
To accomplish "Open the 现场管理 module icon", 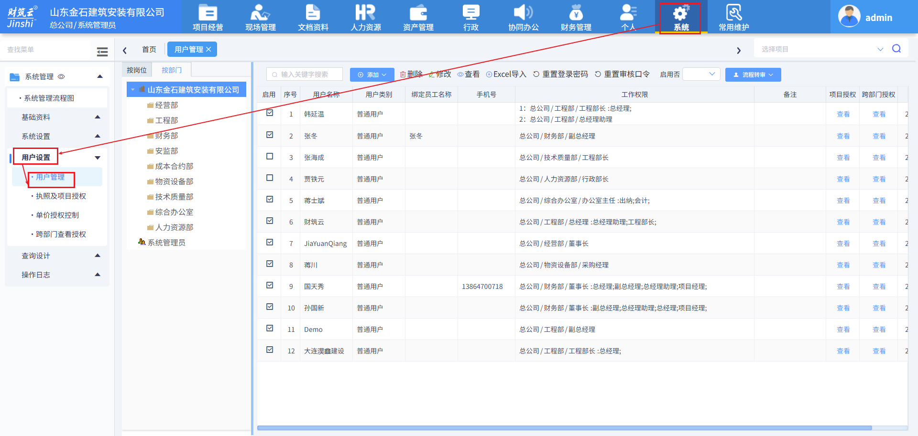I will 260,17.
